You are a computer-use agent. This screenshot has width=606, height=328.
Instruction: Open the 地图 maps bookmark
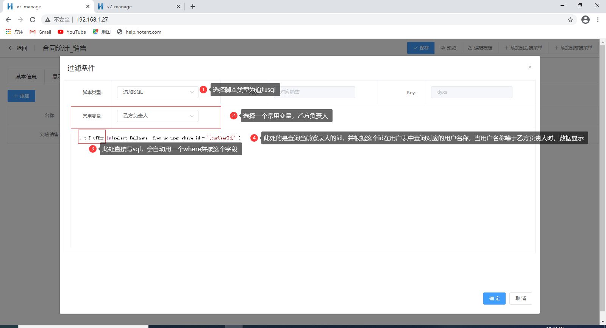(x=102, y=32)
